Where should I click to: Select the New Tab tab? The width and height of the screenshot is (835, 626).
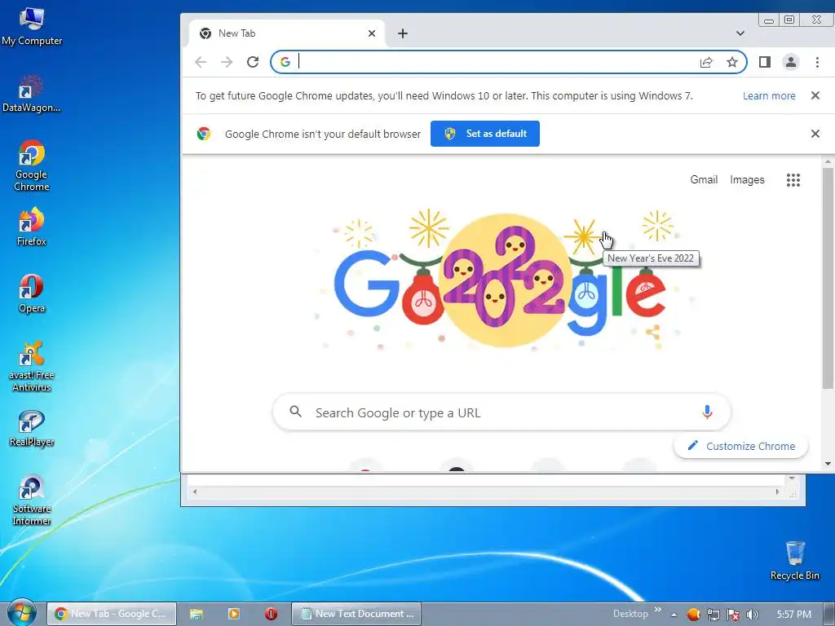click(x=288, y=33)
